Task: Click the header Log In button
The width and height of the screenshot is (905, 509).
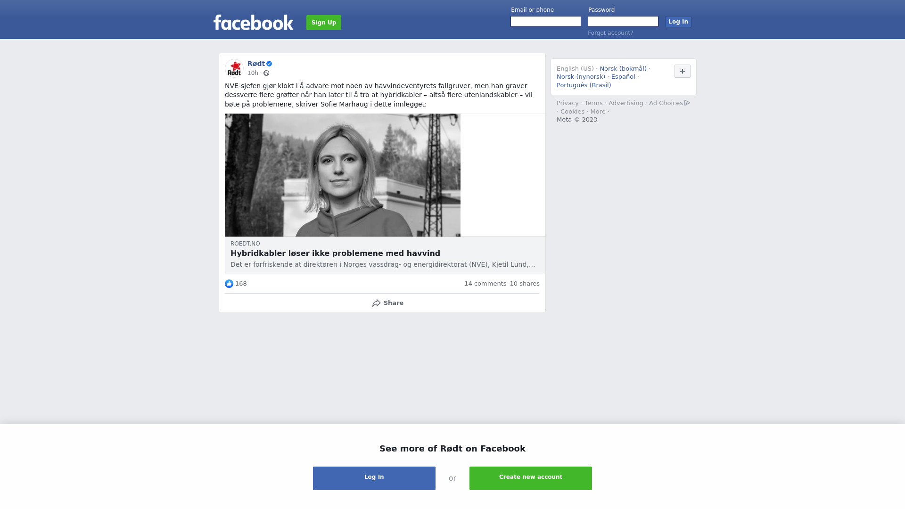Action: click(678, 22)
